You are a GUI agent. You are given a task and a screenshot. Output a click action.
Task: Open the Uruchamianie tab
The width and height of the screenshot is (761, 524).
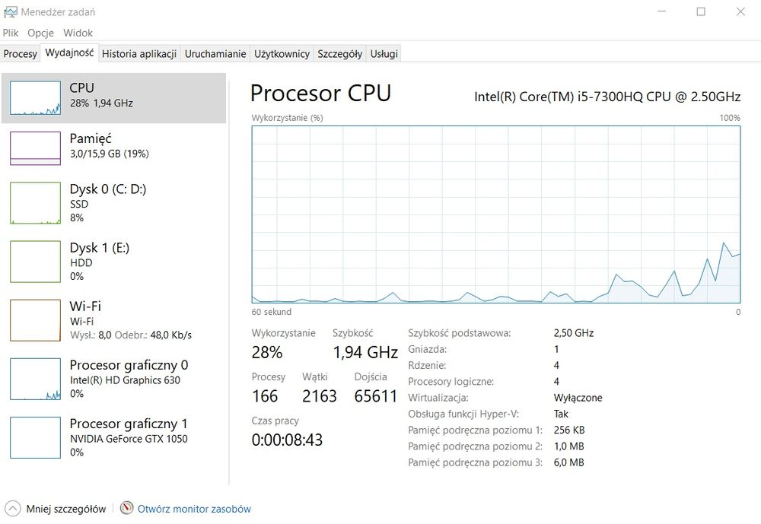click(215, 54)
